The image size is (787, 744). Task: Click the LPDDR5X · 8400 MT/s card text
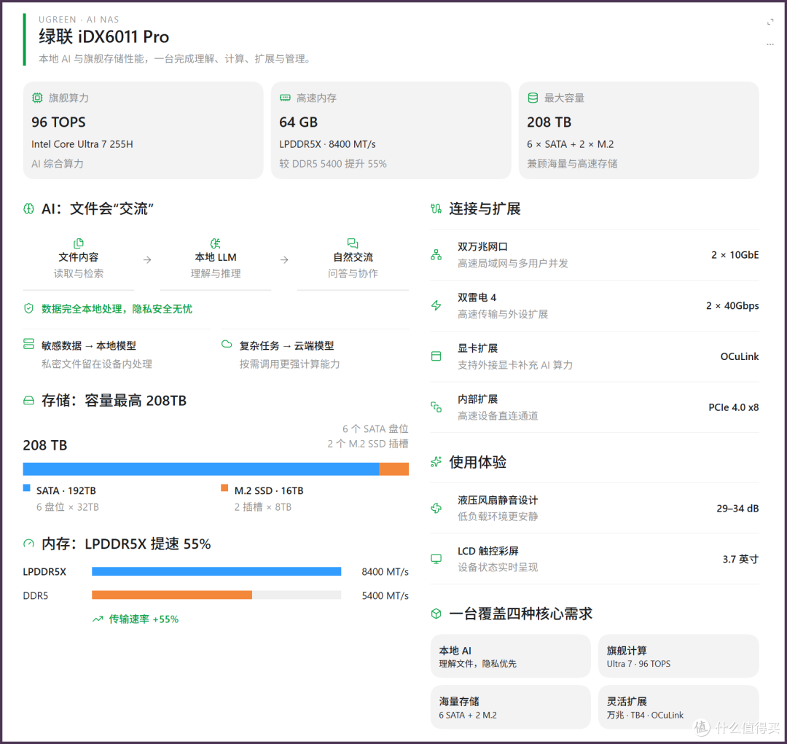327,144
